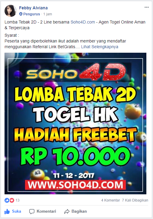Screen dimensions: 153x219
Task: Click the share arrow icon
Action: (67, 211)
